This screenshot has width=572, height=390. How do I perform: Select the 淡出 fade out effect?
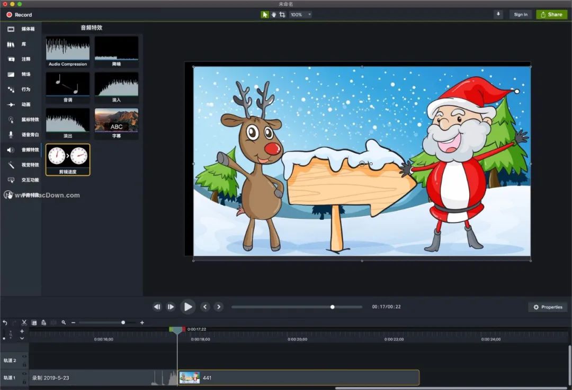click(68, 124)
